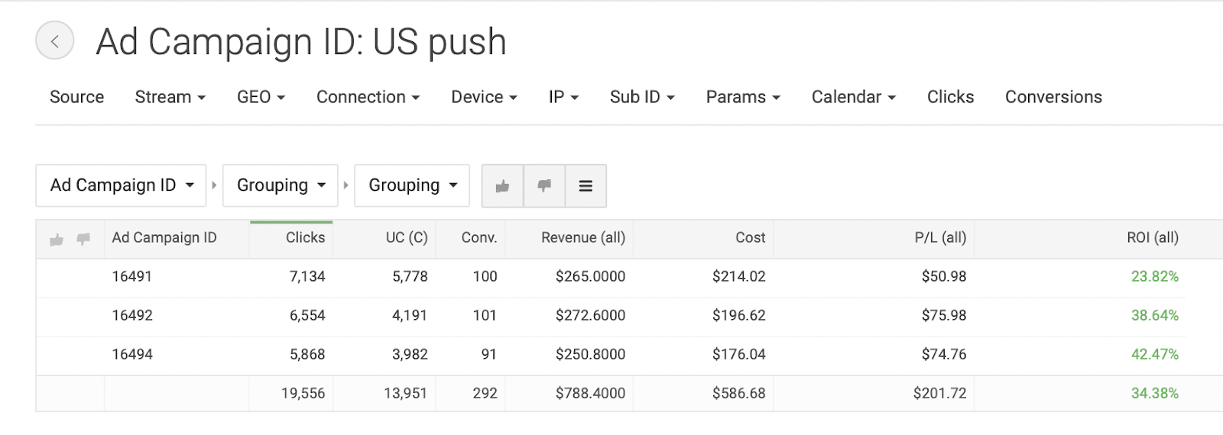The width and height of the screenshot is (1223, 435).
Task: Sort by Revenue (all) column
Action: coord(582,237)
